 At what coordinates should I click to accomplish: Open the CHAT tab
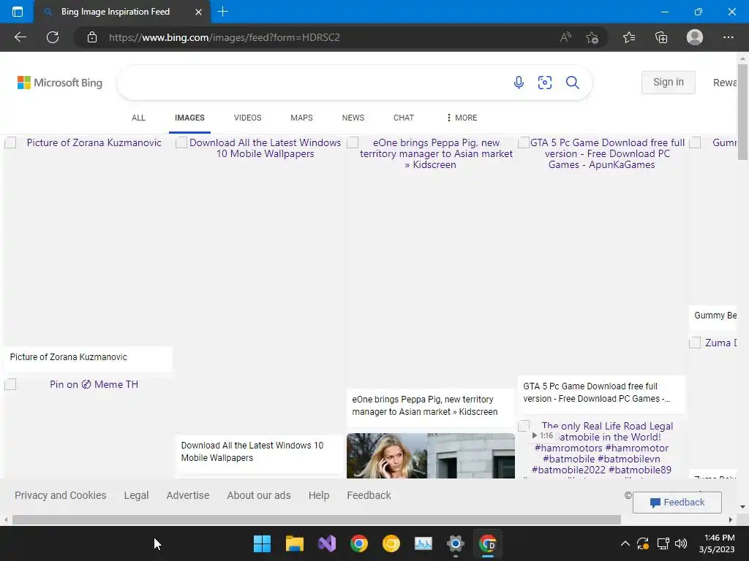tap(404, 118)
